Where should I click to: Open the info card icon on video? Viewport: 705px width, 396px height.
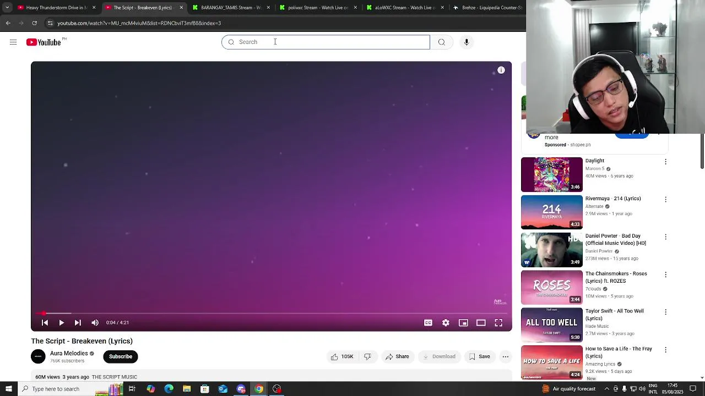(x=501, y=70)
